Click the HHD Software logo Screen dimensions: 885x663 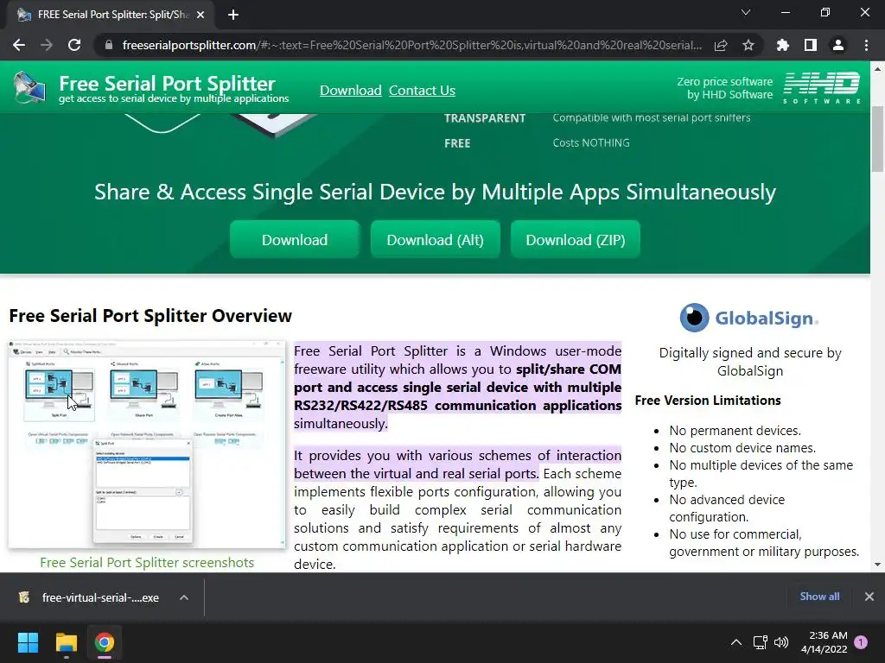tap(821, 87)
